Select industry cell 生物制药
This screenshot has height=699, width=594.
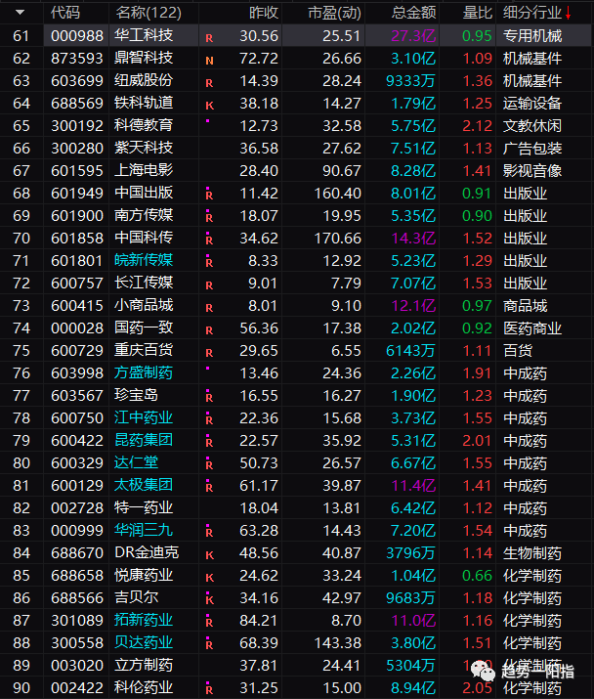(x=532, y=552)
